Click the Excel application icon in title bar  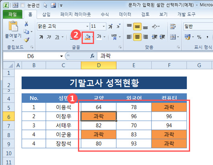point(6,6)
